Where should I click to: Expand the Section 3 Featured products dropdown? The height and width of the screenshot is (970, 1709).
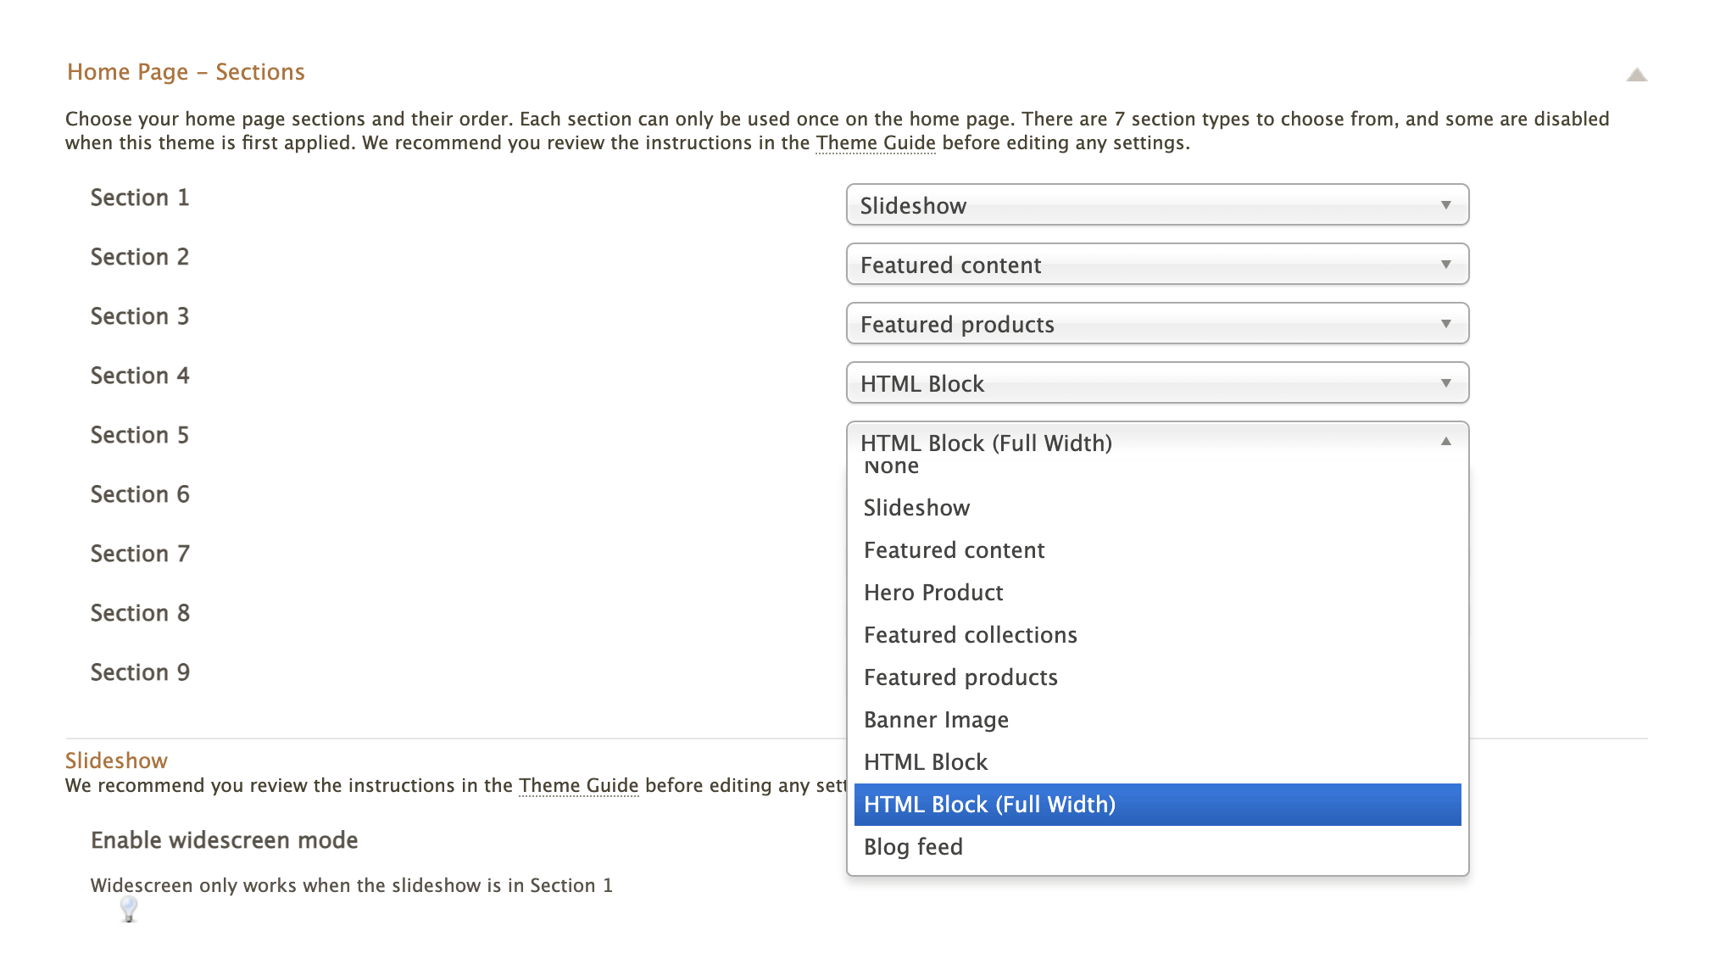point(1156,324)
